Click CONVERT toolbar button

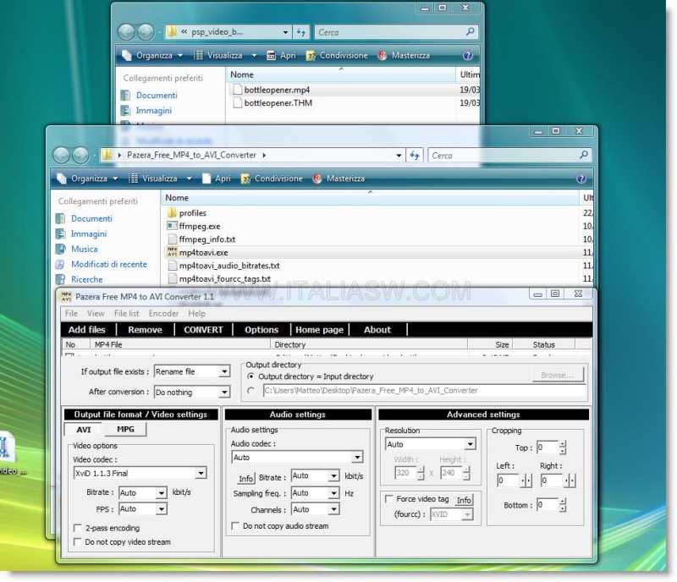click(x=203, y=330)
